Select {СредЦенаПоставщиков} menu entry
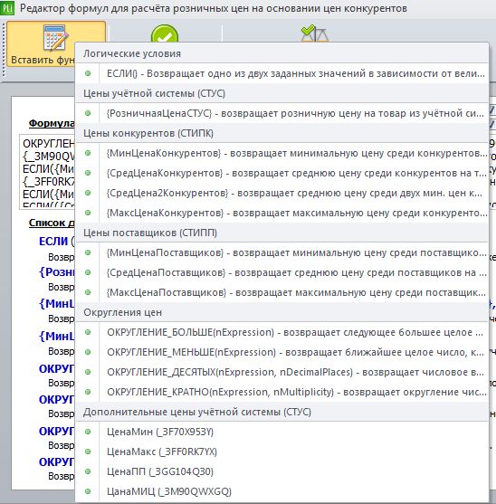The height and width of the screenshot is (504, 496). (281, 273)
